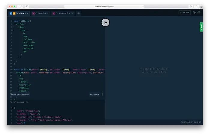Collapse the query variables JSON object
Screen dimensions: 210x135
pos(13,108)
